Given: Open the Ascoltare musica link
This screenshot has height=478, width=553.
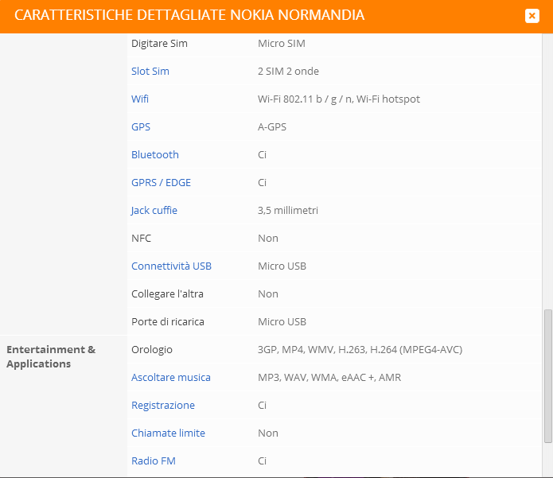Looking at the screenshot, I should tap(171, 378).
